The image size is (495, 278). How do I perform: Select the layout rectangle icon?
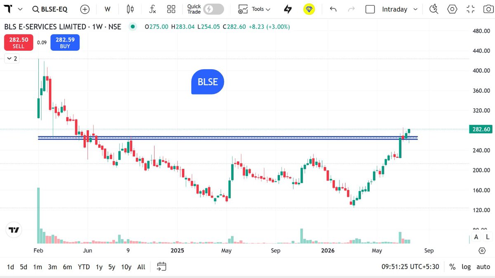370,9
